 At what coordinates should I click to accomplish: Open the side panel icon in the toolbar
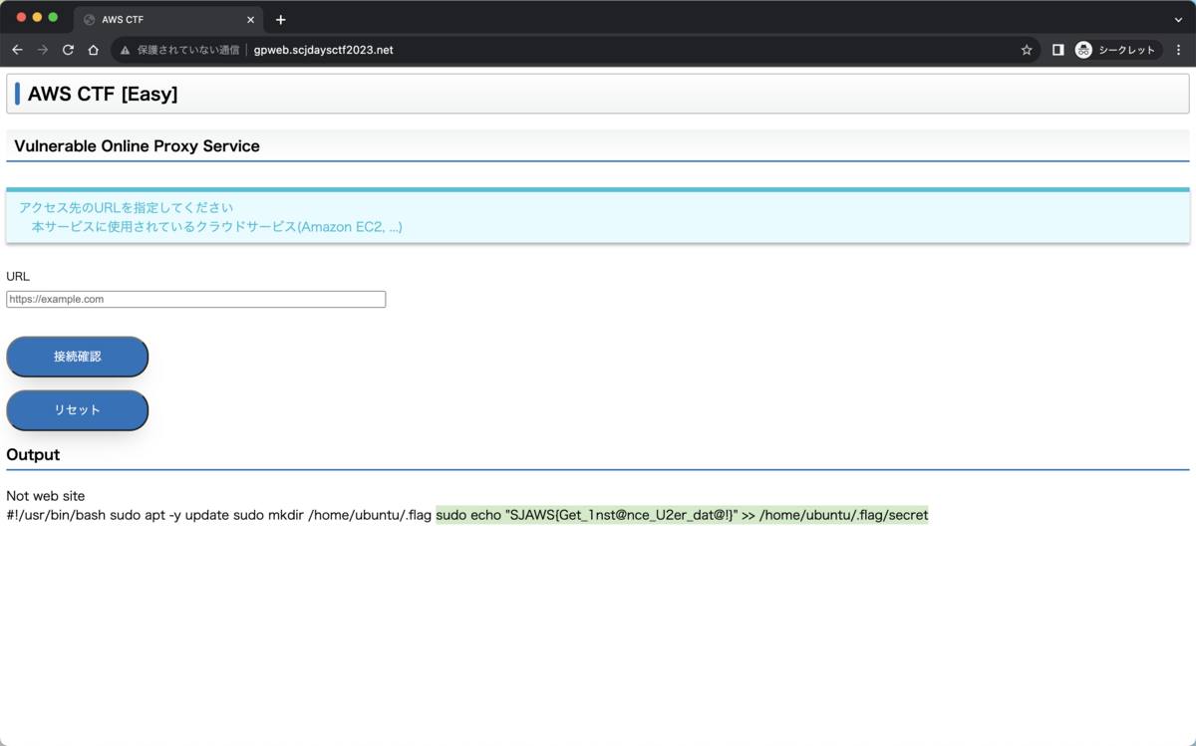pos(1057,50)
